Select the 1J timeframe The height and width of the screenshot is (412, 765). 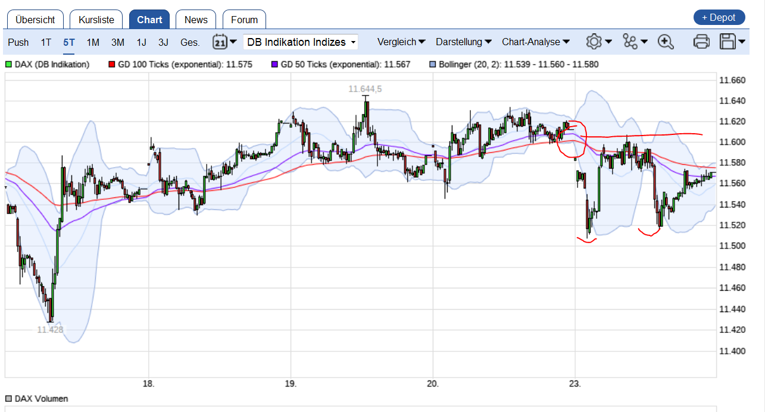[141, 42]
